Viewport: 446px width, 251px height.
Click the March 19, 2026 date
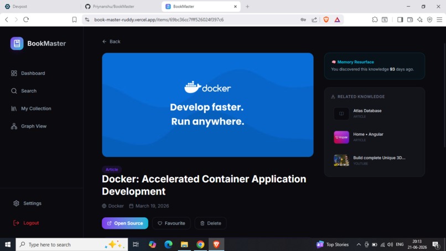click(x=149, y=206)
